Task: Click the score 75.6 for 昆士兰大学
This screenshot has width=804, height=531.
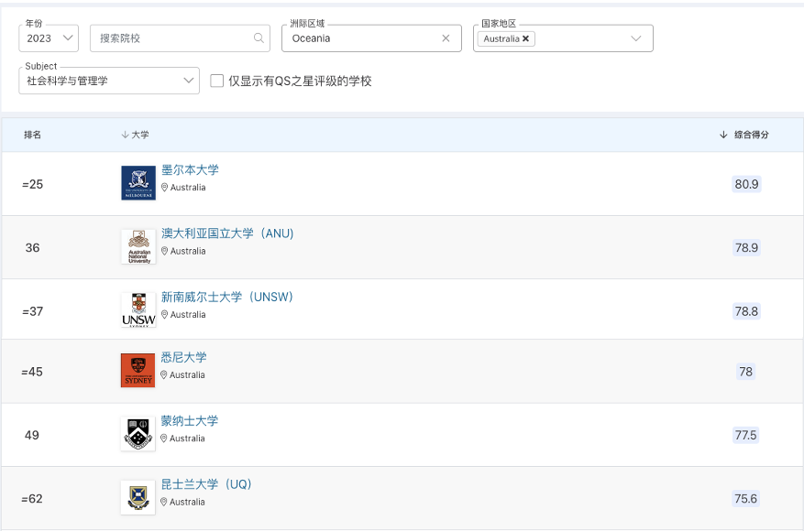Action: coord(746,499)
